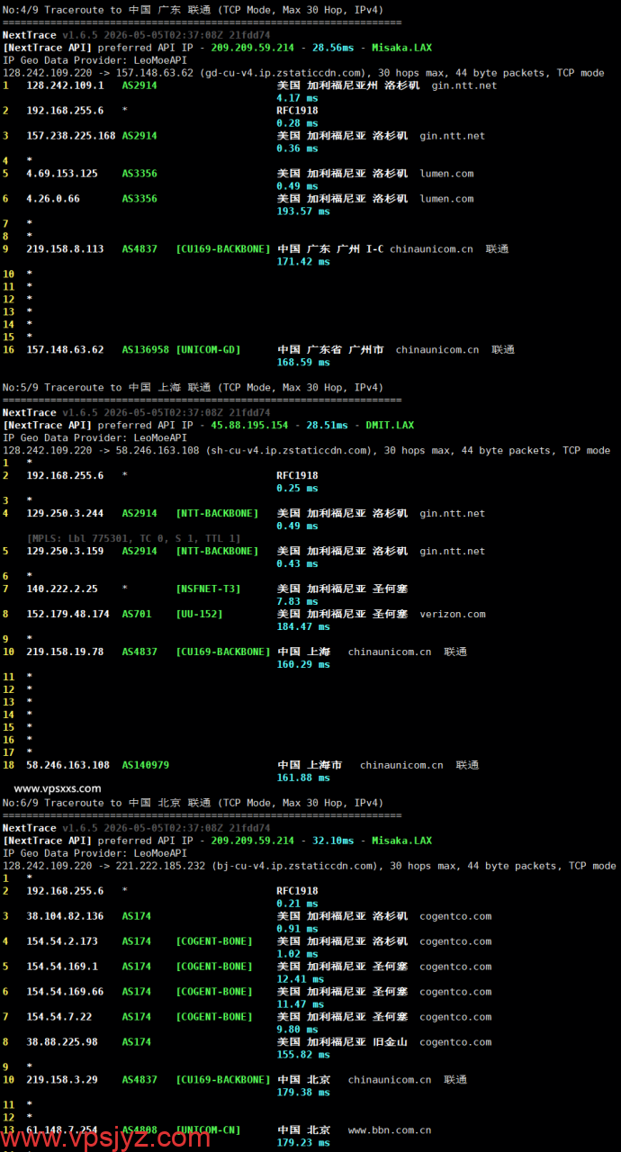Image resolution: width=621 pixels, height=1152 pixels.
Task: Click hop IP 154.54.169.66
Action: click(x=65, y=993)
